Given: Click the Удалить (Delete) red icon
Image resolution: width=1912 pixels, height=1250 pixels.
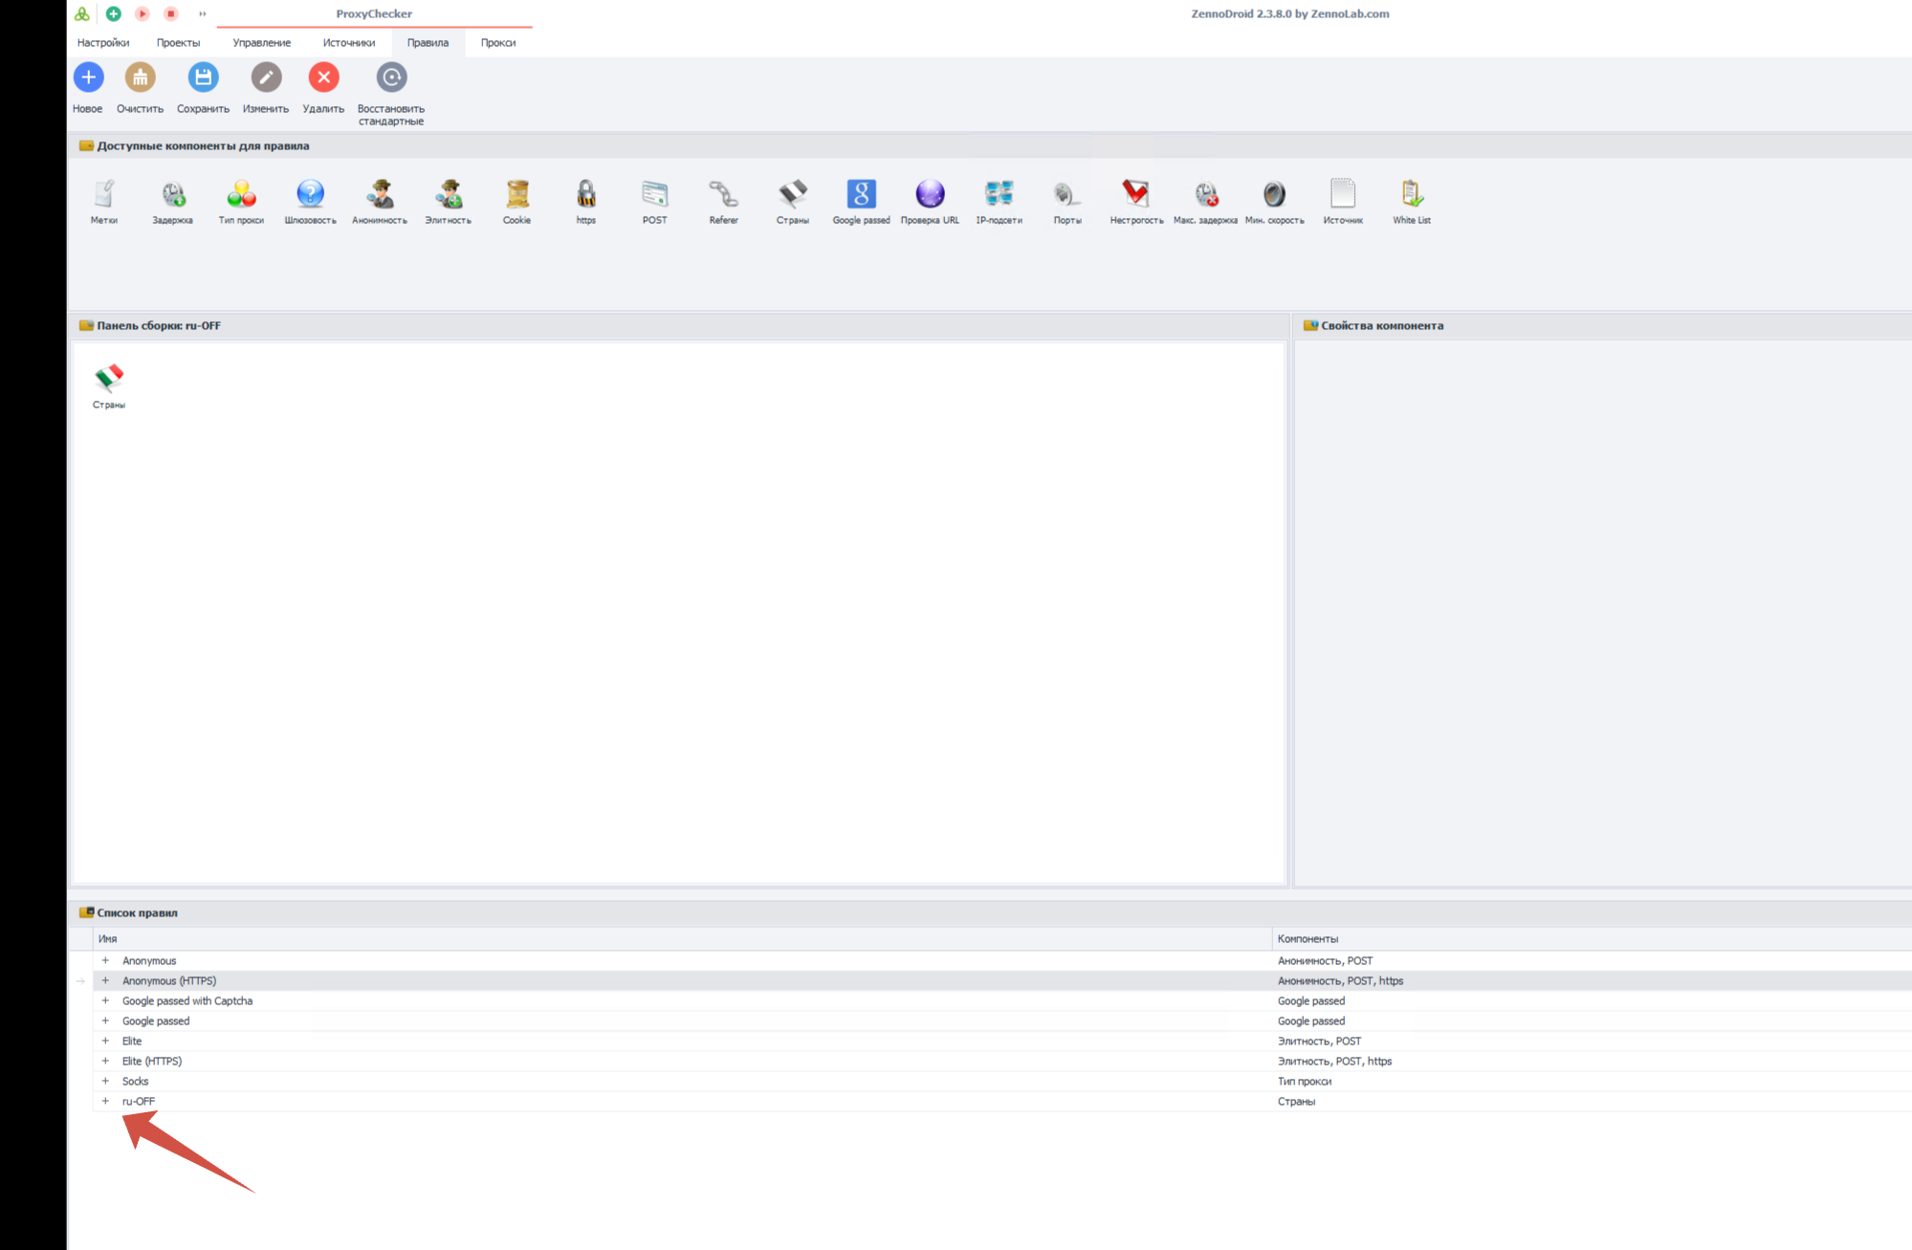Looking at the screenshot, I should click(x=323, y=78).
